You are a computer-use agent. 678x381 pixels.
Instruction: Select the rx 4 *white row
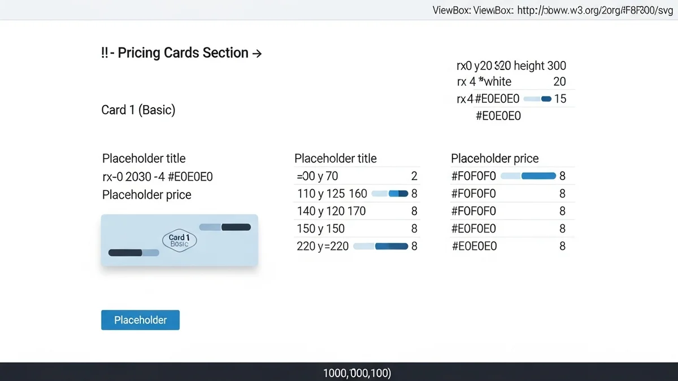click(511, 82)
